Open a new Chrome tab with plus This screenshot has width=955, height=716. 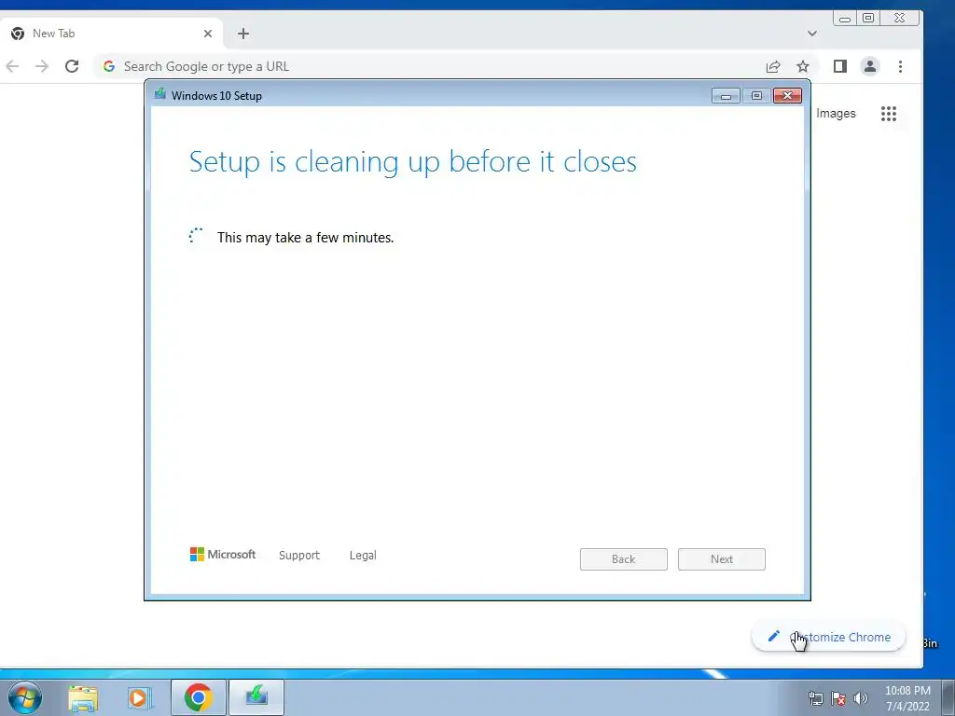(x=243, y=34)
